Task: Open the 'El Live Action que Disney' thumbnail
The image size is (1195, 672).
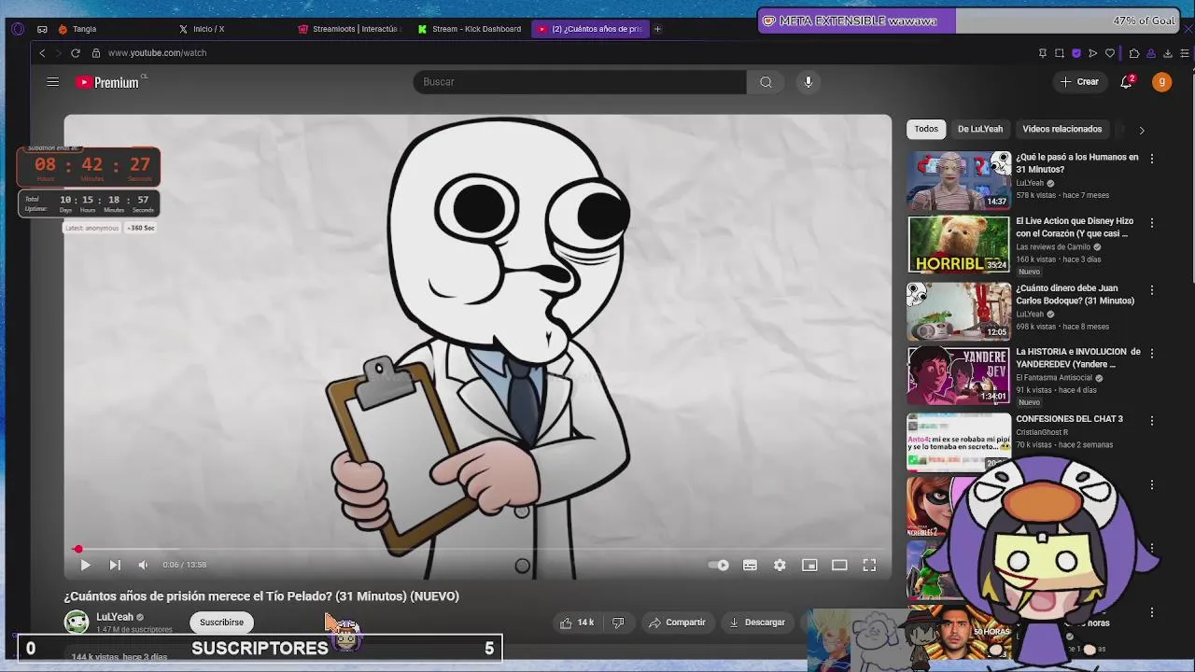Action: point(959,245)
